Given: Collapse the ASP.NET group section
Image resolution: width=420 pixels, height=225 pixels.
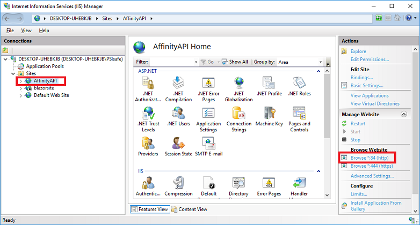Looking at the screenshot, I should pos(318,71).
